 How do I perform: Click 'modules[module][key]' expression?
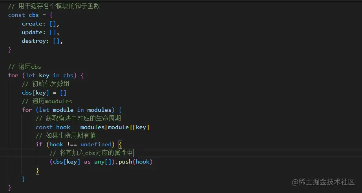tap(115, 127)
